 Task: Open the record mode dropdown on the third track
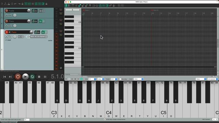21,37
